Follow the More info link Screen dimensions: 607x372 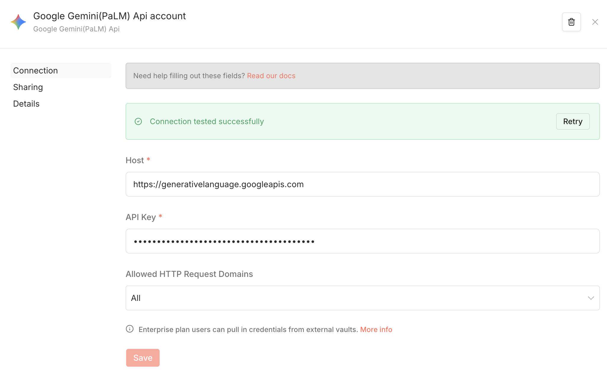point(376,330)
